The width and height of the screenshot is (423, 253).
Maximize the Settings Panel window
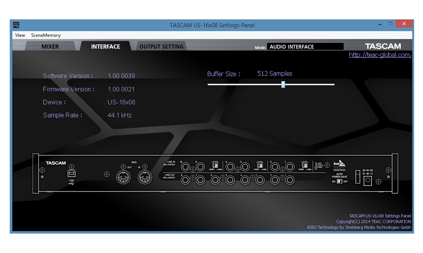(390, 24)
